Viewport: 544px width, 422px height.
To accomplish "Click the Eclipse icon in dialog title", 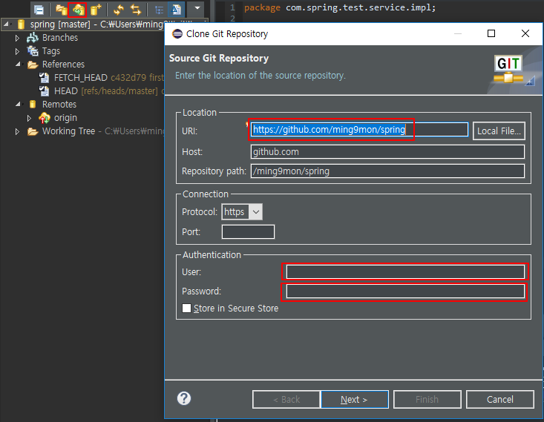I will [177, 33].
